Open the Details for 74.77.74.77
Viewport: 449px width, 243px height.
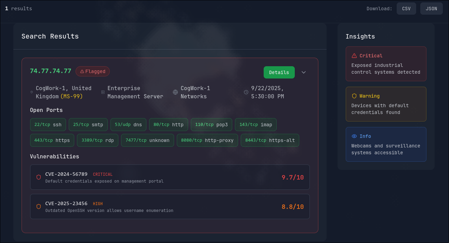point(279,72)
